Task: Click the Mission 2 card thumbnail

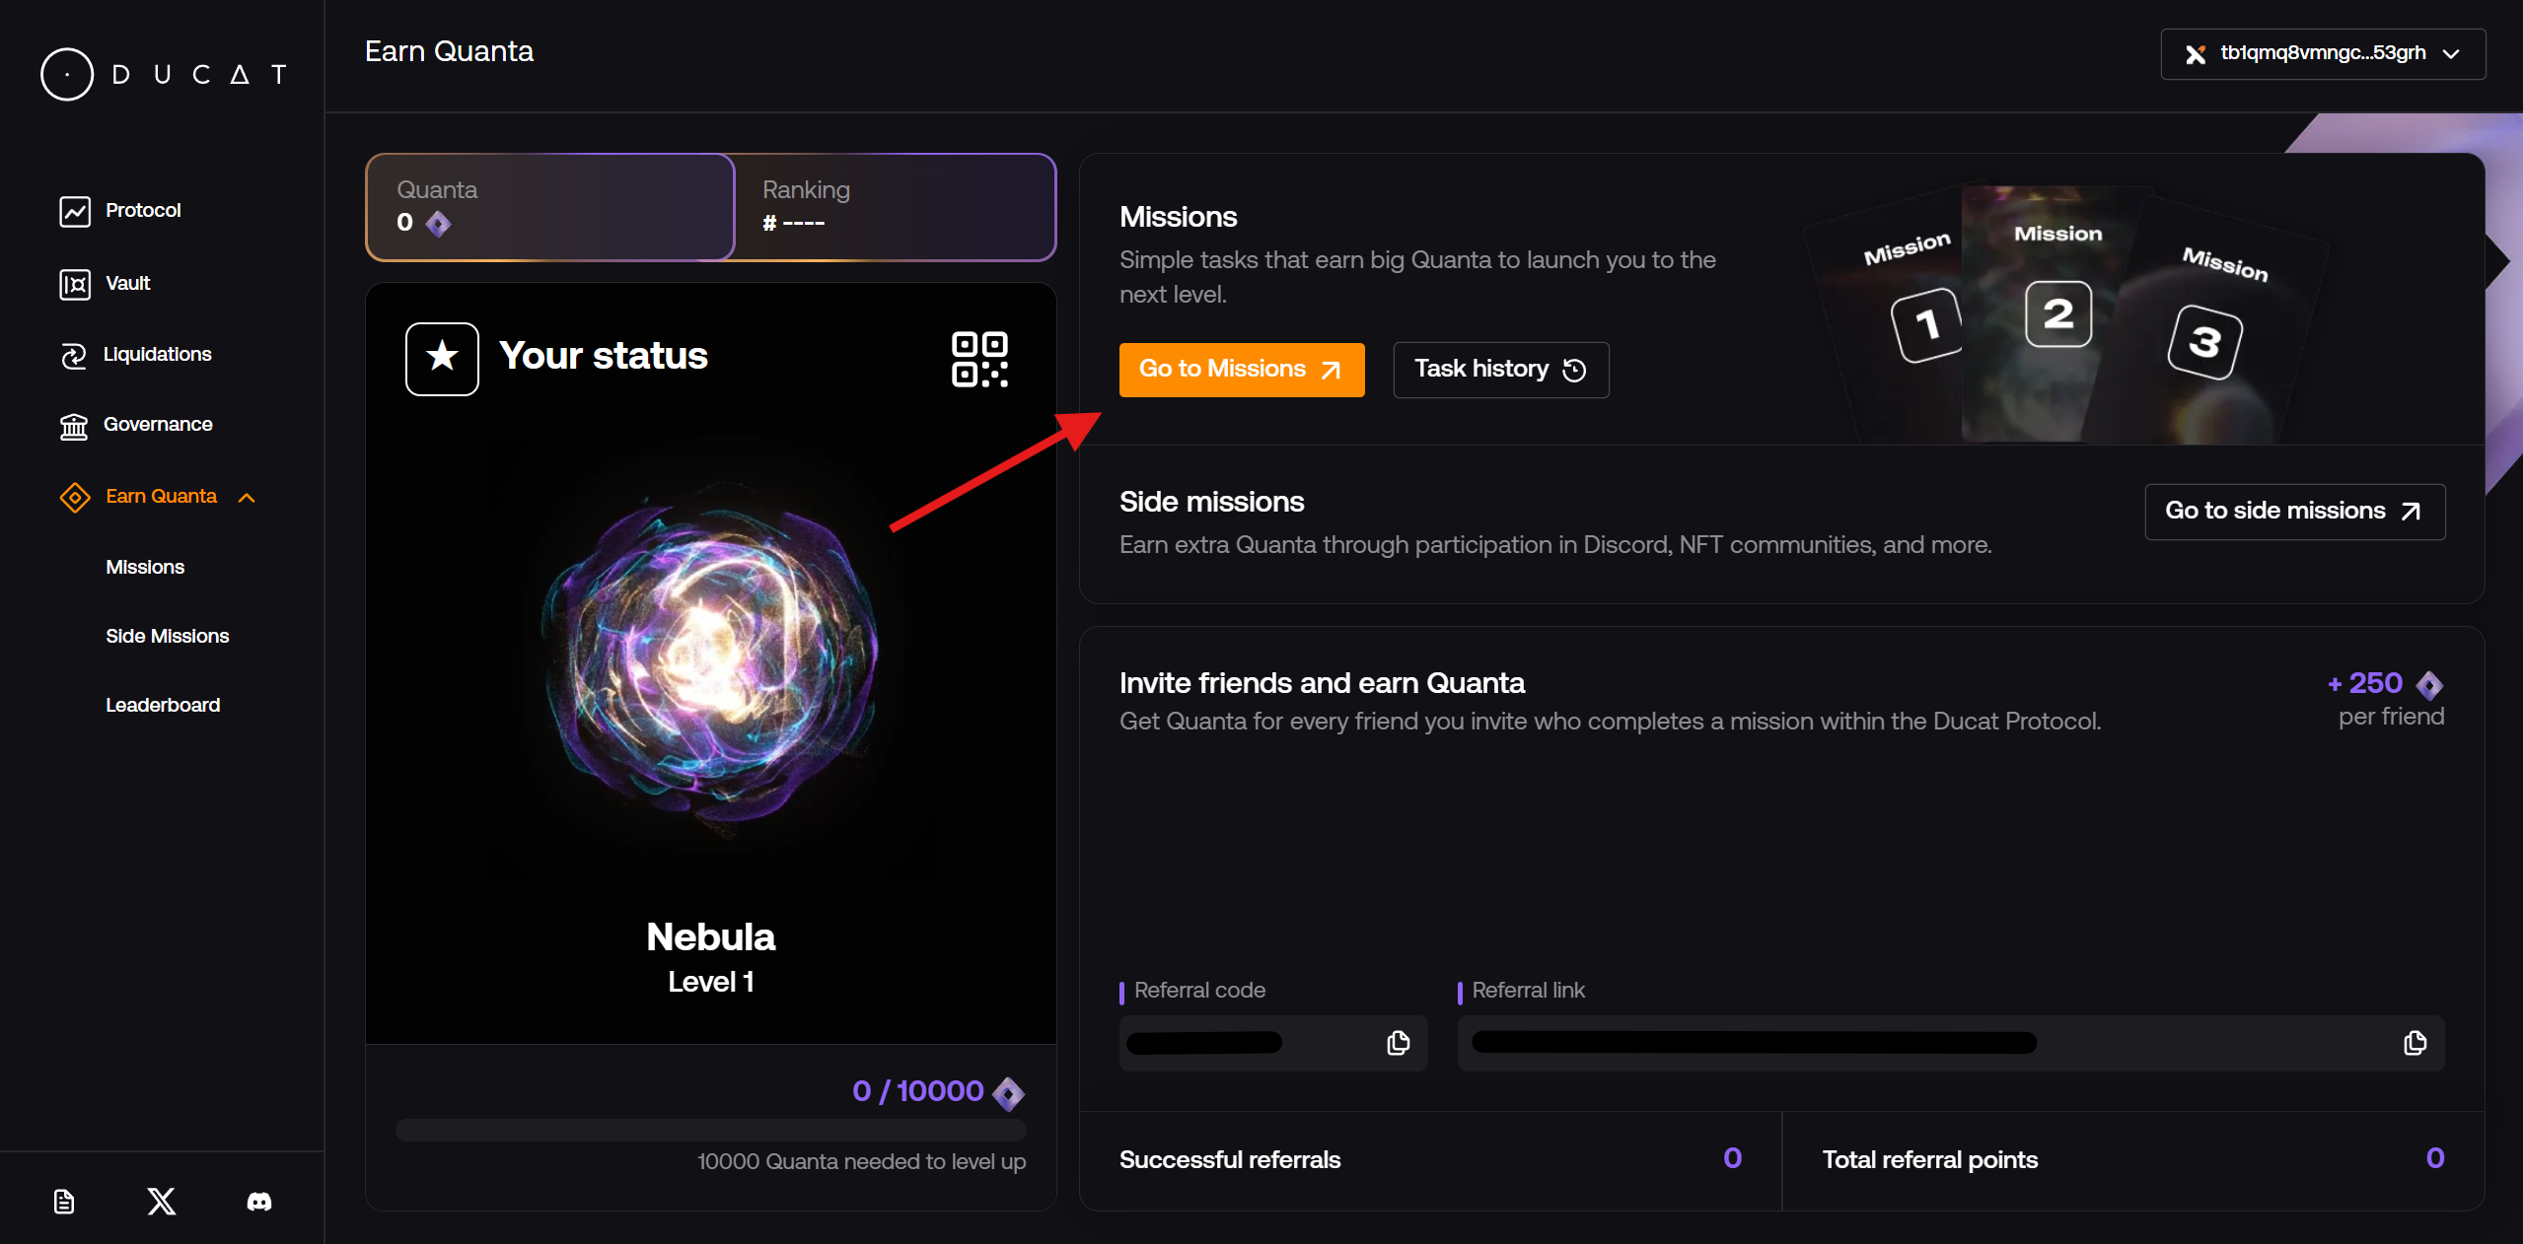Action: click(2057, 313)
